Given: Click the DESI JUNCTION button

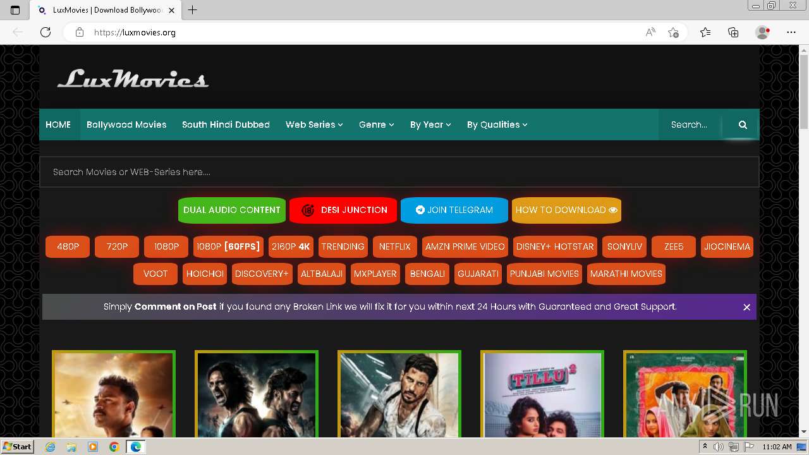Looking at the screenshot, I should (x=343, y=210).
